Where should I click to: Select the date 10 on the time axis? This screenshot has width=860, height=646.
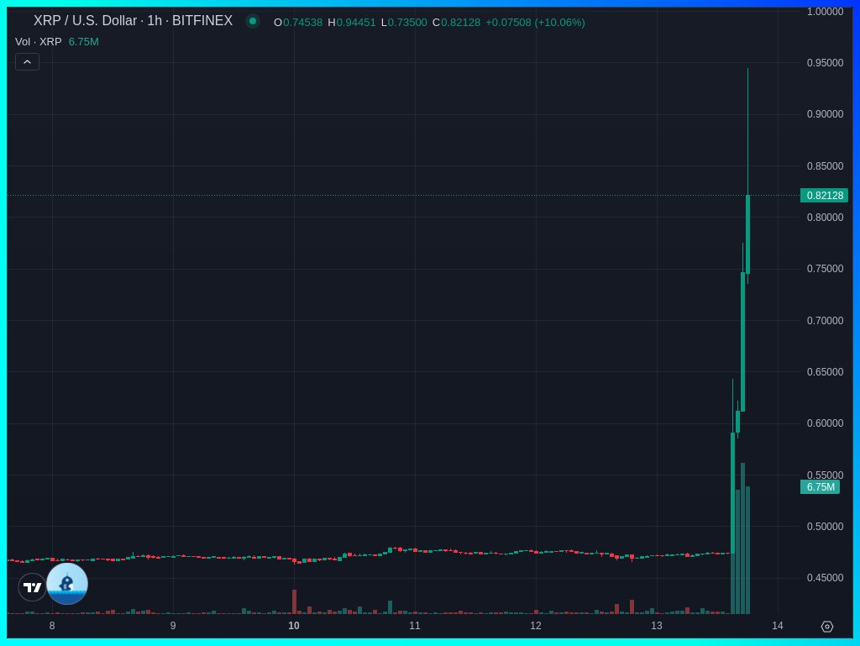(294, 626)
